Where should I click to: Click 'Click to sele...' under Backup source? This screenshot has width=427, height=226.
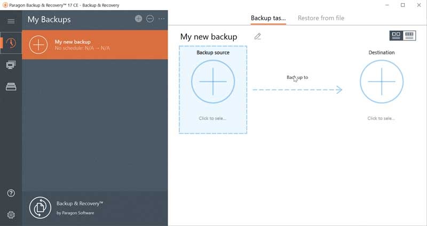(212, 118)
